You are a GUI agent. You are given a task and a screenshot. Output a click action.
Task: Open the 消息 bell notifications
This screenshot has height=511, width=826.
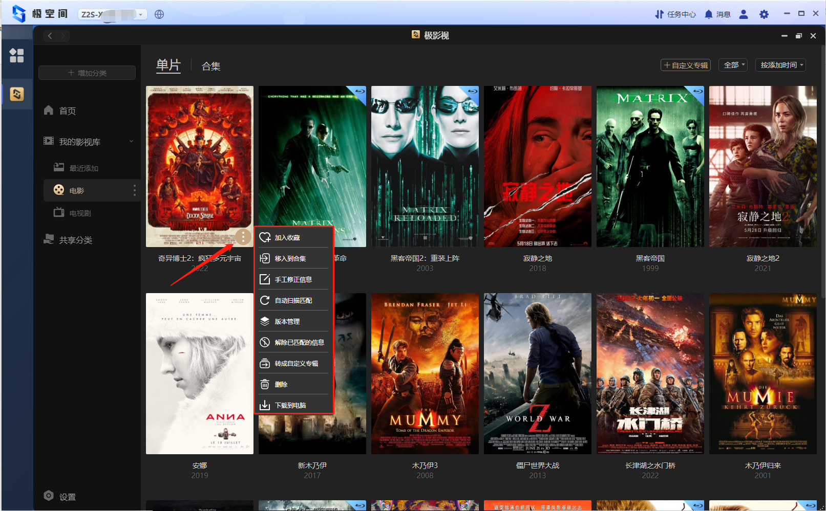708,14
